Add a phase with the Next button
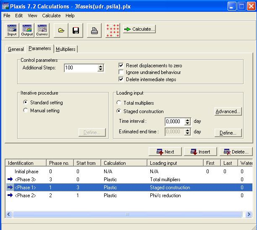The height and width of the screenshot is (230, 257). point(165,152)
